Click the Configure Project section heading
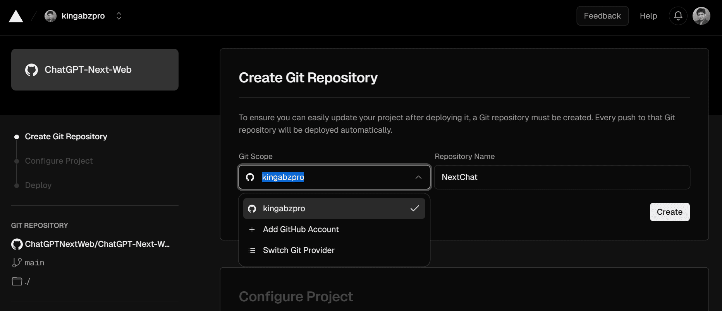Image resolution: width=722 pixels, height=311 pixels. (x=296, y=297)
